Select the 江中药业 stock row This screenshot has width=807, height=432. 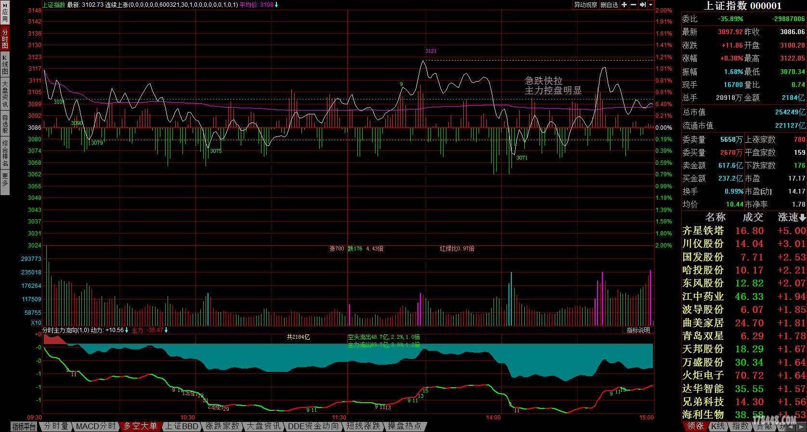[x=744, y=296]
